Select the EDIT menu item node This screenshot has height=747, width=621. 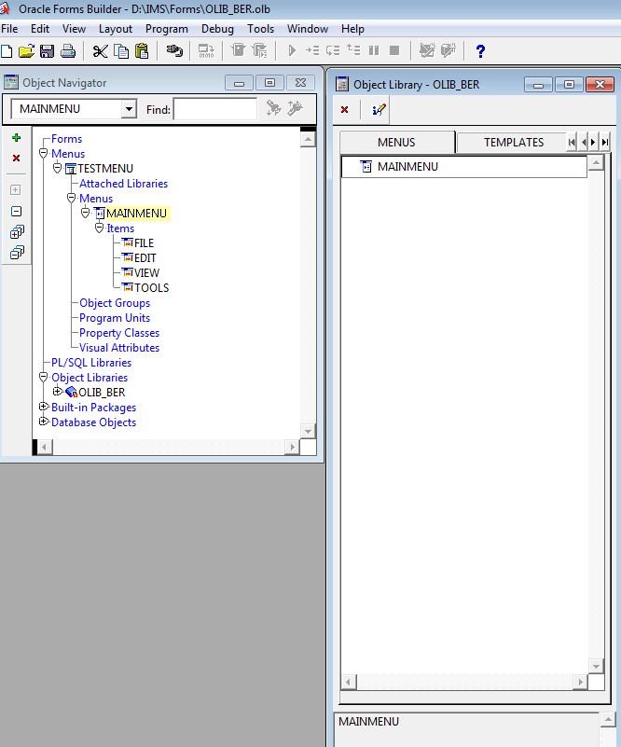(x=145, y=258)
